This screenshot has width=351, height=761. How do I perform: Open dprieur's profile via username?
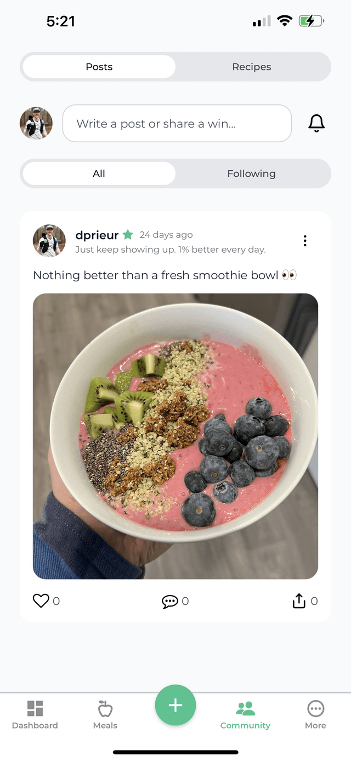coord(97,235)
